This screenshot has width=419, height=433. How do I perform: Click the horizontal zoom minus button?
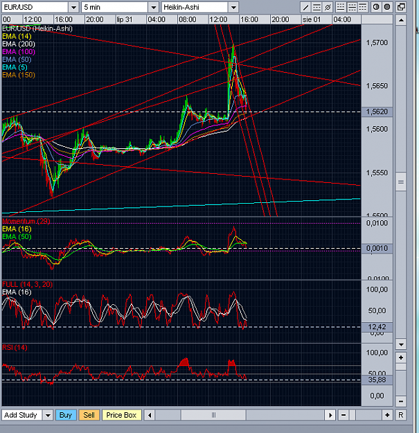point(343,415)
